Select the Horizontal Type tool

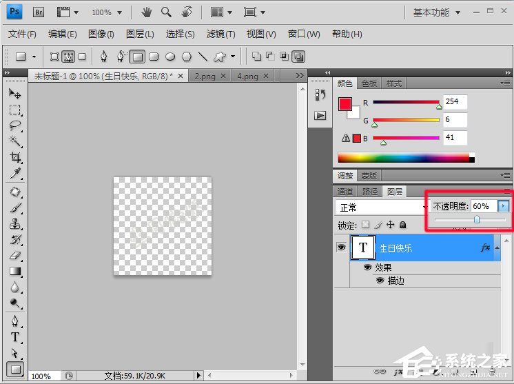tap(14, 337)
